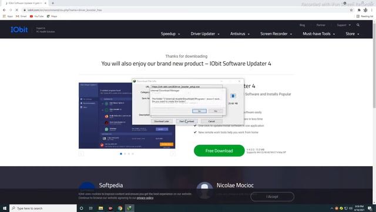Click the carousel previous arrow

coord(81,154)
